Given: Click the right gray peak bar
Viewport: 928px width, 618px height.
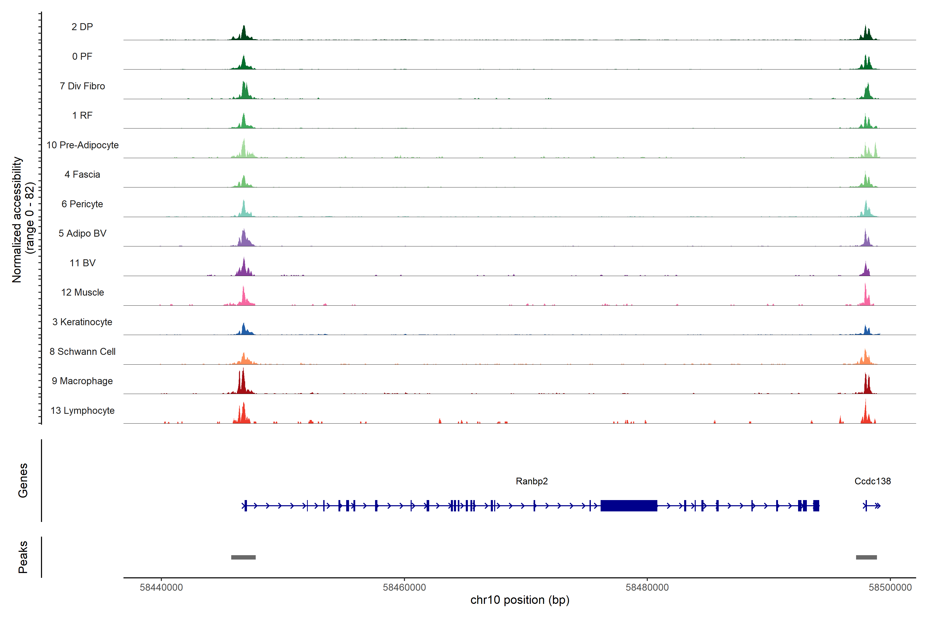Looking at the screenshot, I should coord(866,557).
